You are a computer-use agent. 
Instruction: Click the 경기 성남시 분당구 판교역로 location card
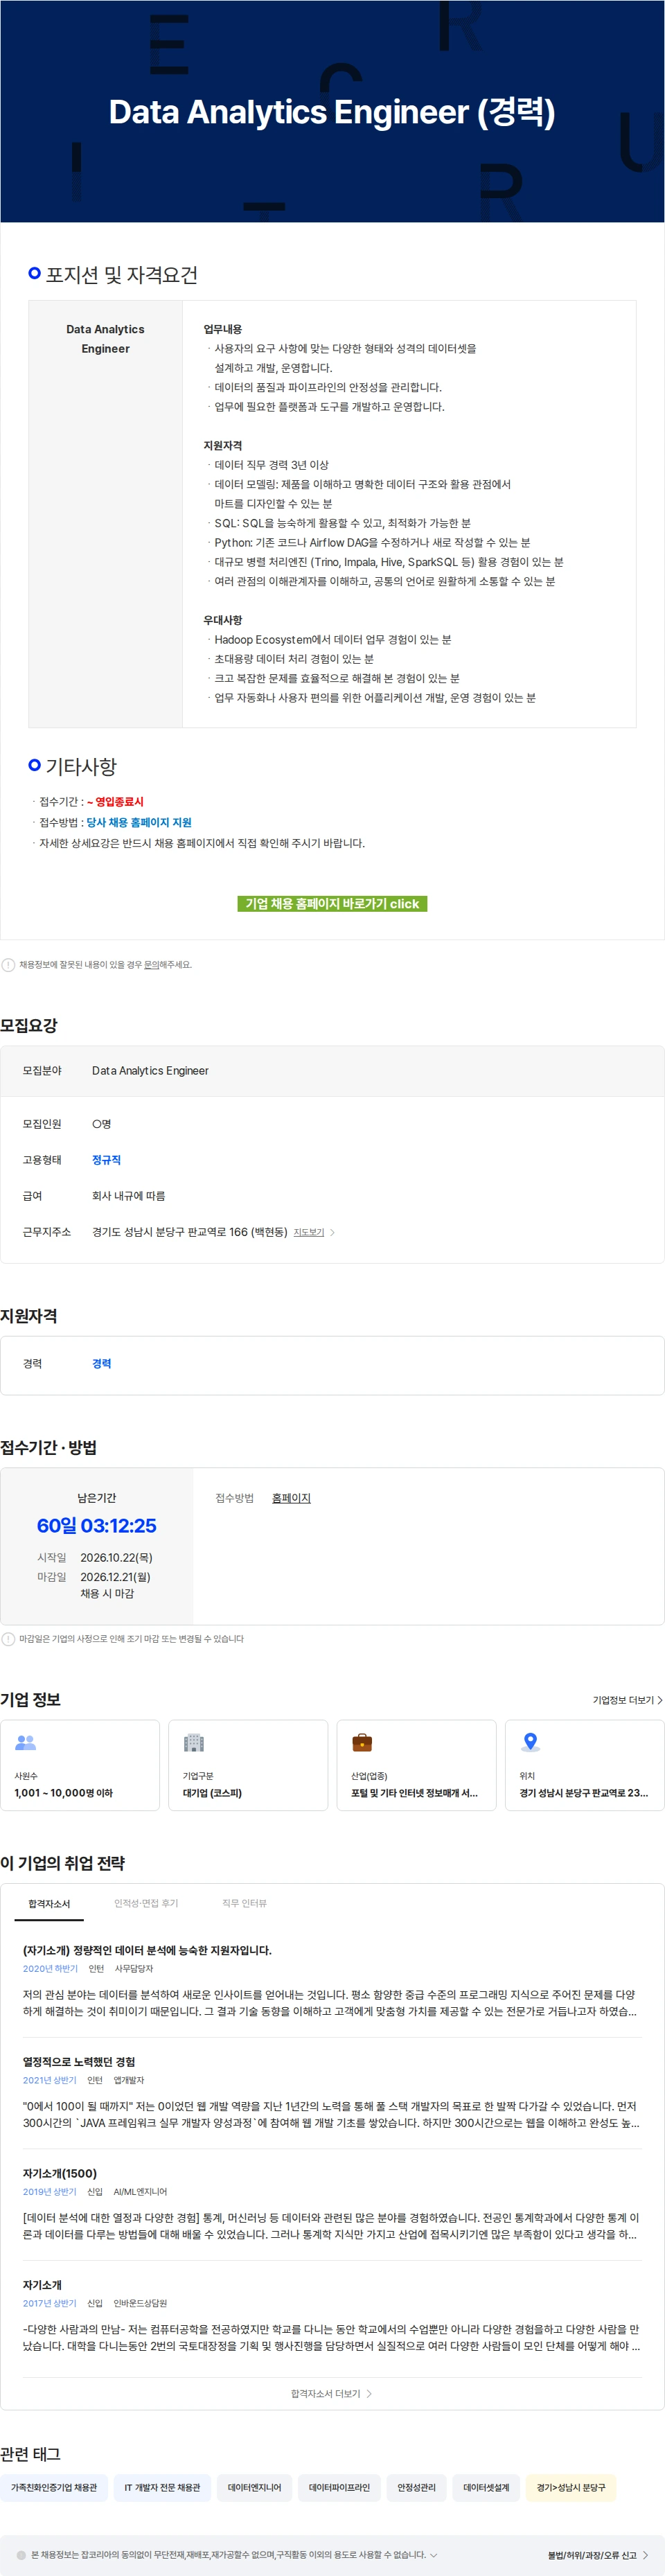coord(584,1765)
